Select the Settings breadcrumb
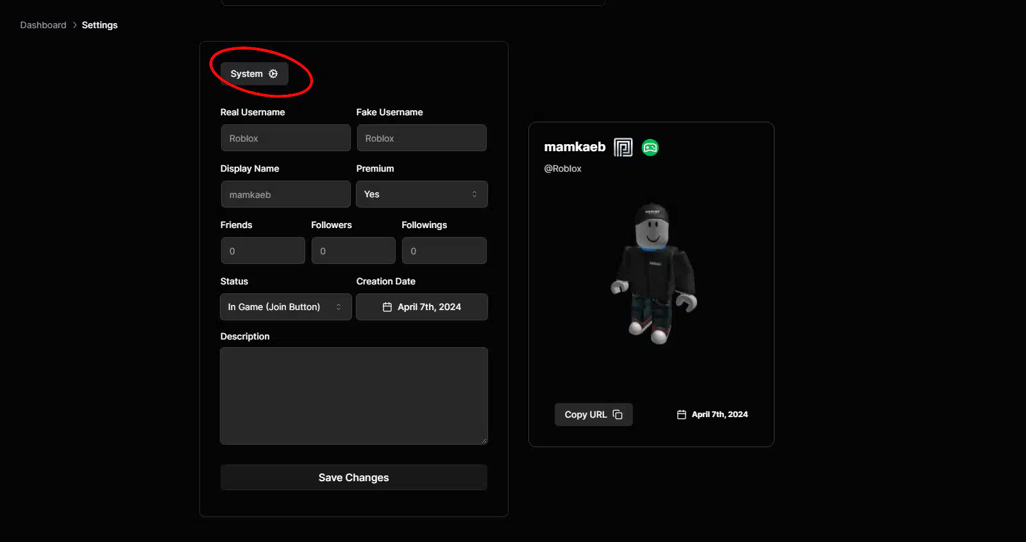Viewport: 1026px width, 542px height. click(99, 25)
